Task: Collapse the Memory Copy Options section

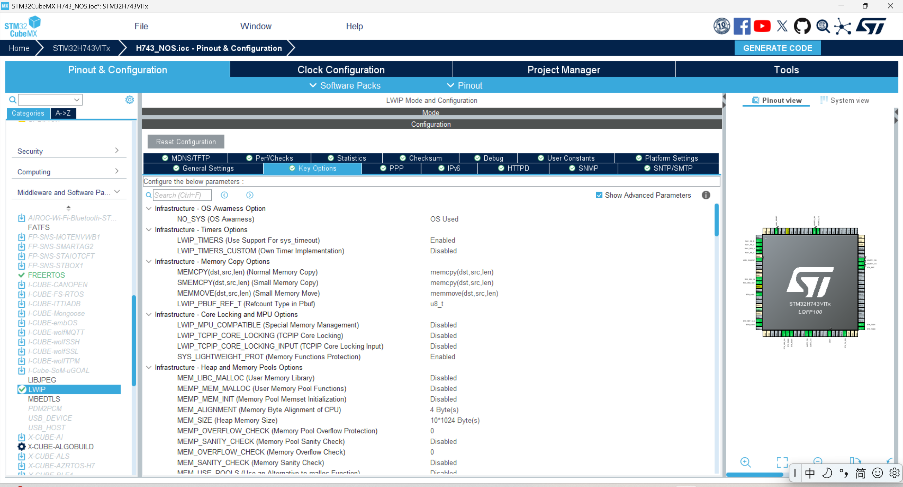Action: pyautogui.click(x=149, y=261)
